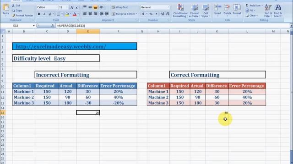Copy the selection with the Copy button

click(x=16, y=10)
